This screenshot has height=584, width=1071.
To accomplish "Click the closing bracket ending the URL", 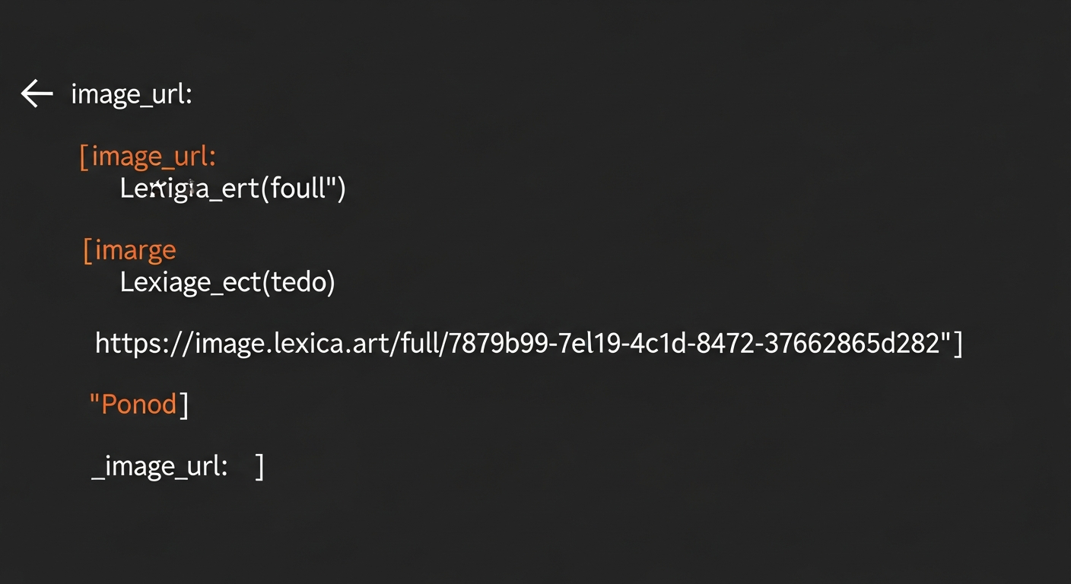I will point(958,344).
